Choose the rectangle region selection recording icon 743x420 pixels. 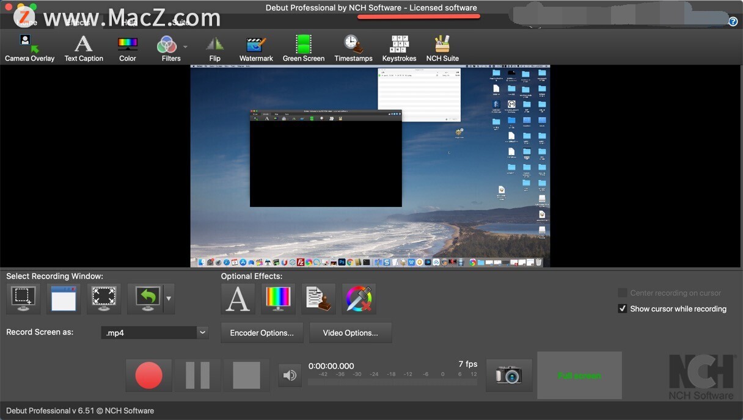[x=23, y=299]
